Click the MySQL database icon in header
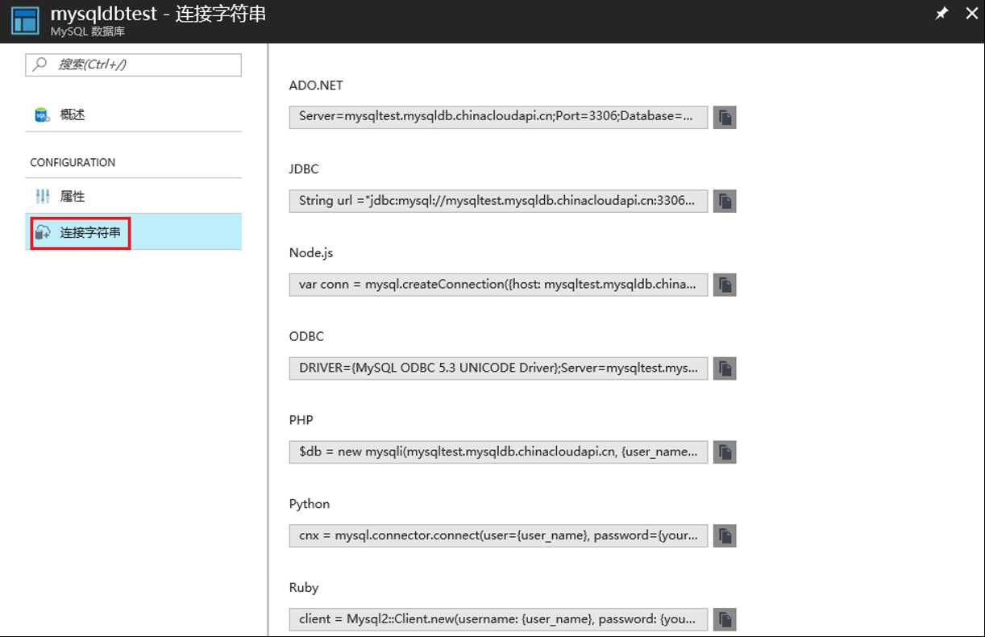Screen dimensions: 985x637 pos(24,21)
